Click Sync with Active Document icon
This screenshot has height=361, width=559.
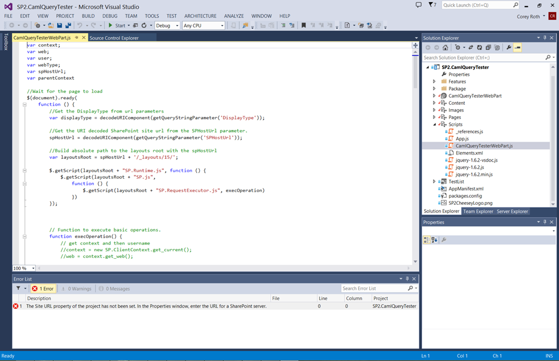point(471,48)
